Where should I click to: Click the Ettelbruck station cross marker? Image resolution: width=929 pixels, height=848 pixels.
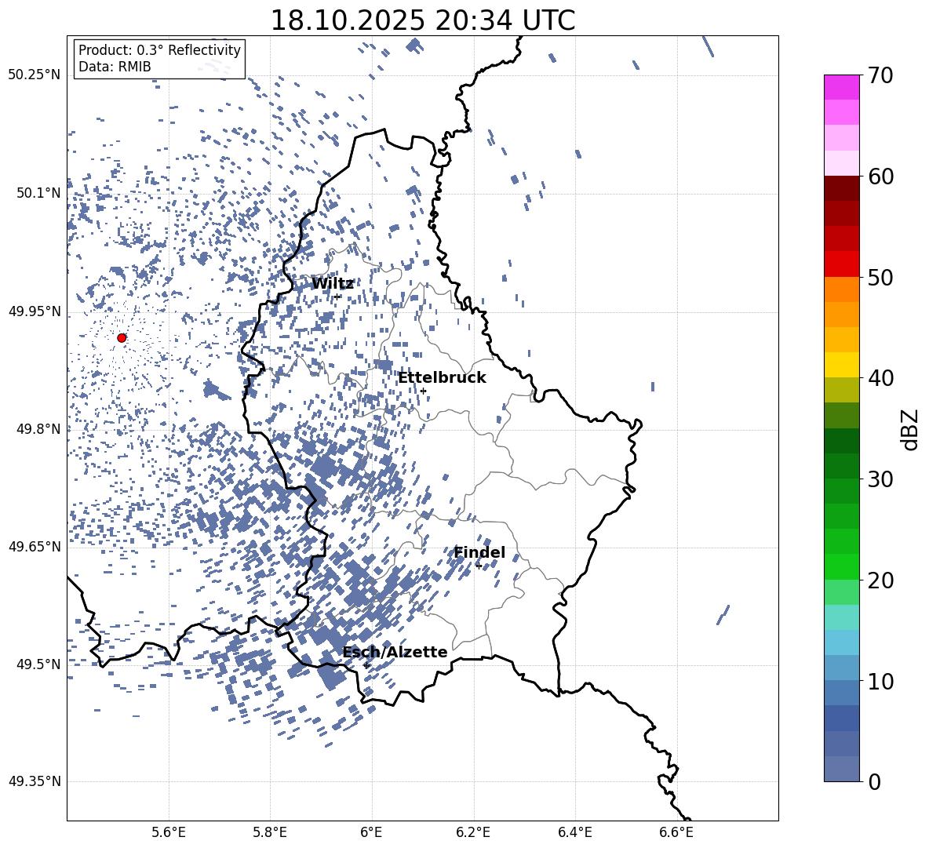(423, 391)
